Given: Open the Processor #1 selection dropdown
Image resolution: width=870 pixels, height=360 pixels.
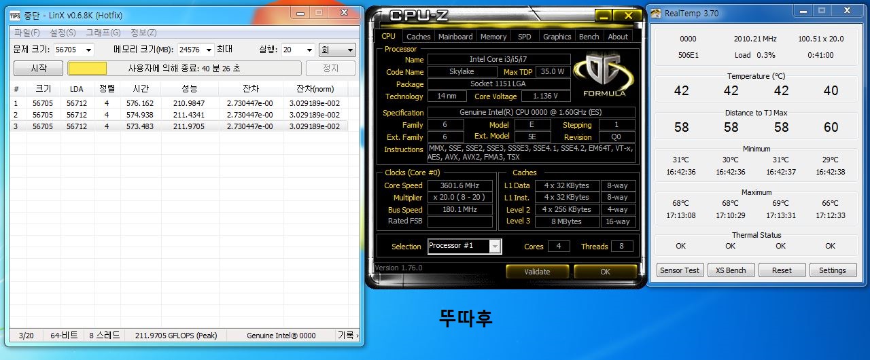Looking at the screenshot, I should pos(495,246).
